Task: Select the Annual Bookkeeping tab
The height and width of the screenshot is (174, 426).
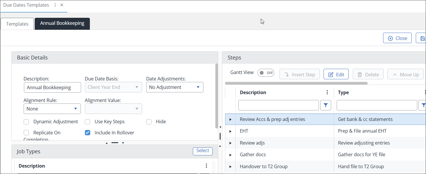Action: click(x=62, y=24)
